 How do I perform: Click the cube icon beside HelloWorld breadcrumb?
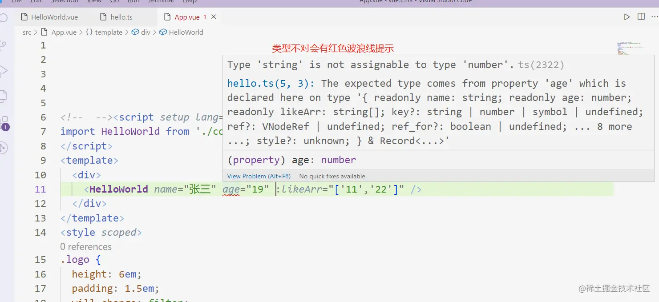tap(163, 32)
